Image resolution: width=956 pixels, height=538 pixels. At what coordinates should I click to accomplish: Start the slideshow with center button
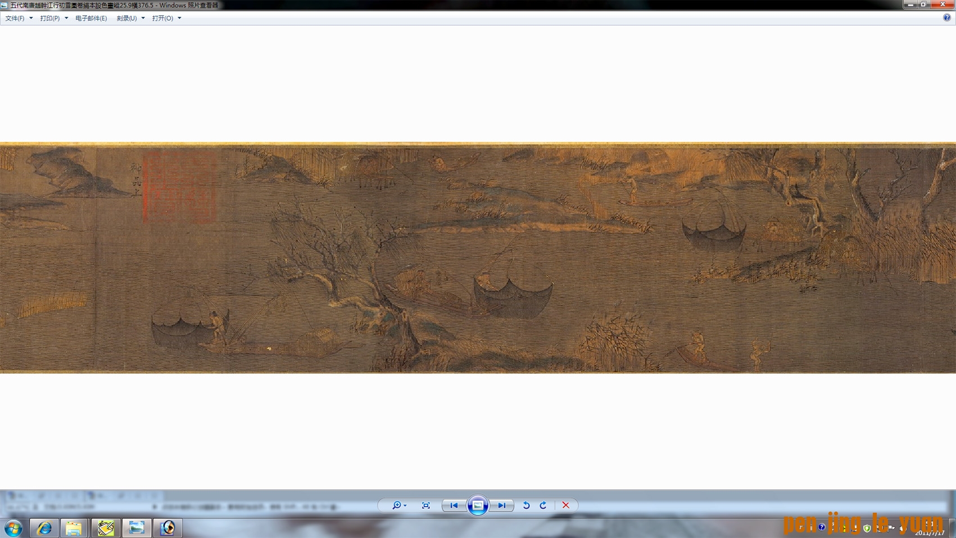(x=478, y=505)
